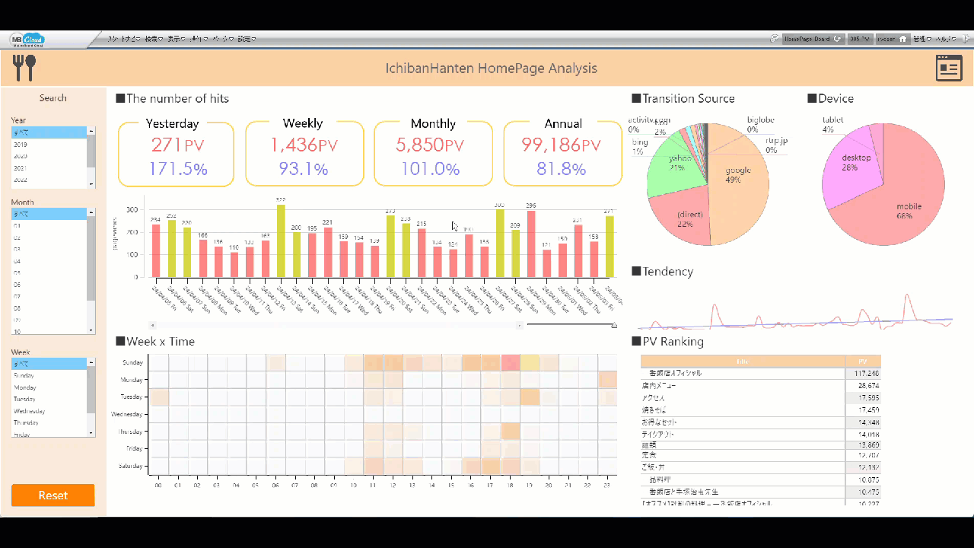Click the 305 PV counter button
The width and height of the screenshot is (974, 548).
pos(859,38)
